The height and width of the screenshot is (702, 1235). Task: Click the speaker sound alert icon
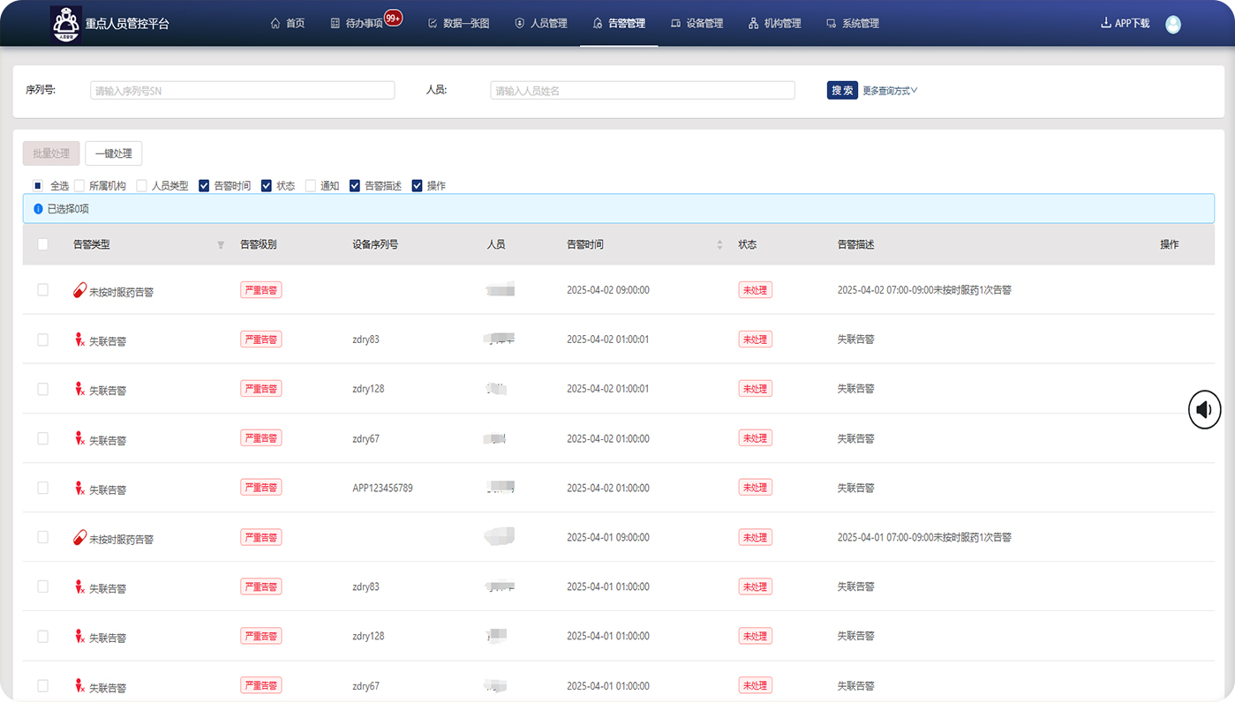pyautogui.click(x=1204, y=409)
